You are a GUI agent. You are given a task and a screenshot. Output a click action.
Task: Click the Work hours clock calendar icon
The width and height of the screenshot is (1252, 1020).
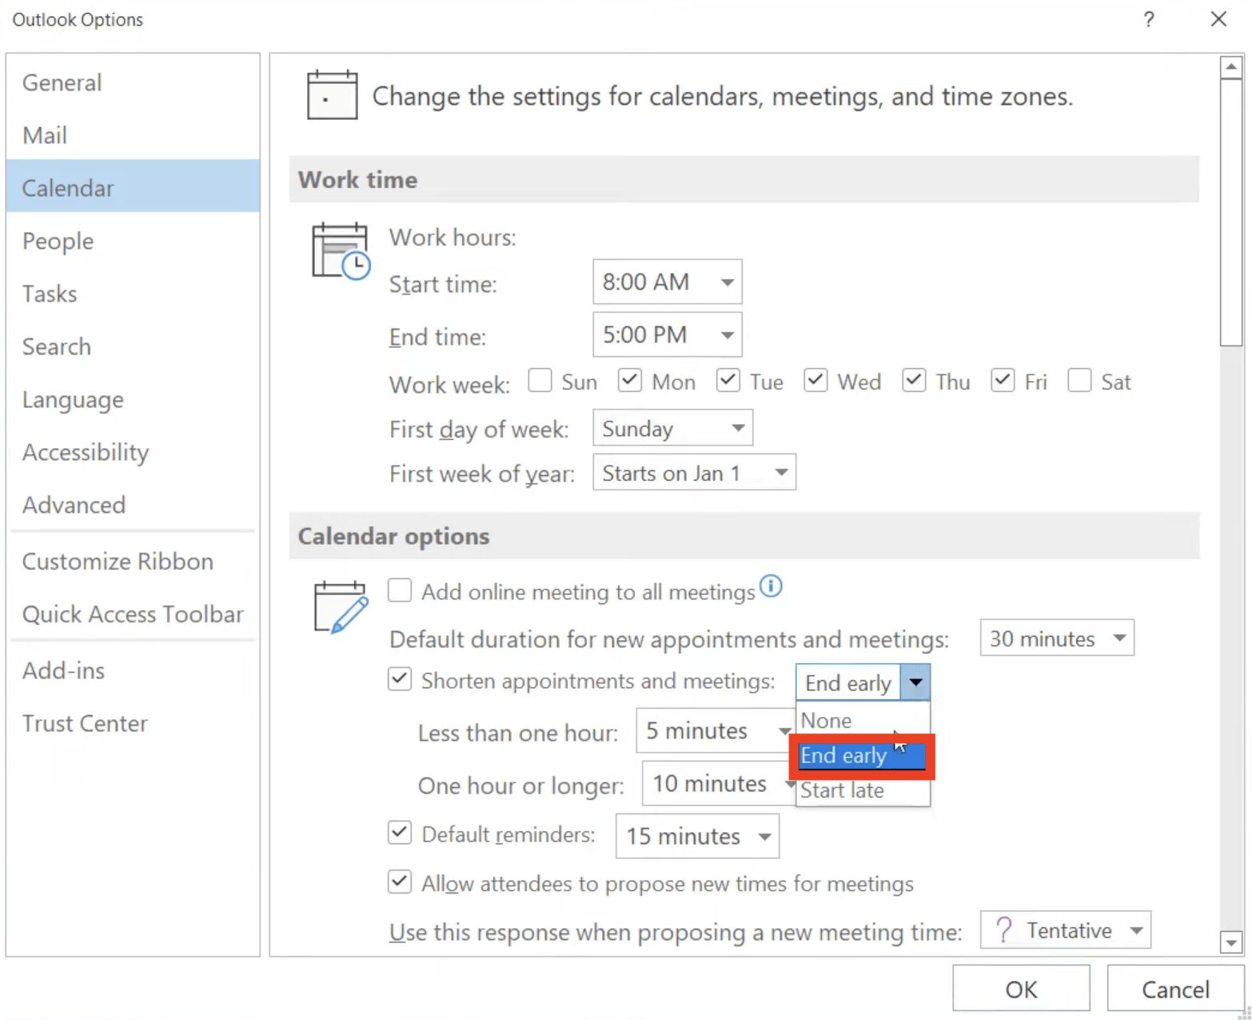point(341,251)
